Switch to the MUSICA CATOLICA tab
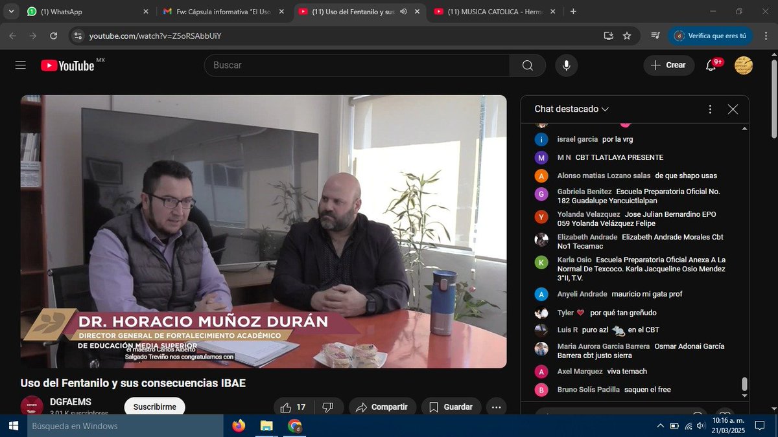The width and height of the screenshot is (778, 437). click(494, 12)
